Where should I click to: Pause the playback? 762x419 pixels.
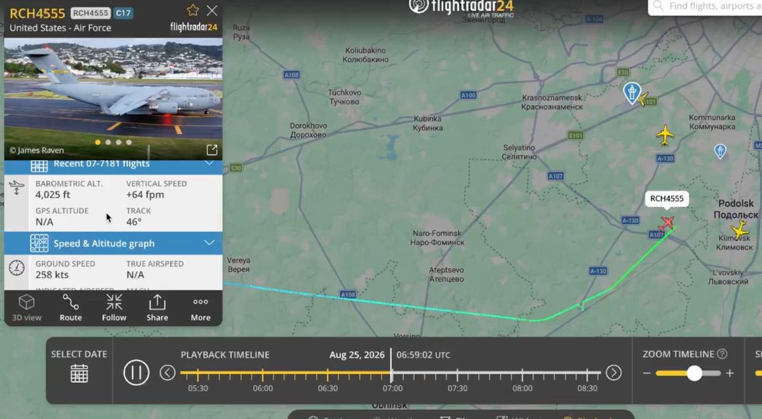pyautogui.click(x=136, y=373)
